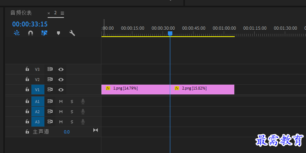
Task: Select sequence tab 2
Action: click(55, 13)
